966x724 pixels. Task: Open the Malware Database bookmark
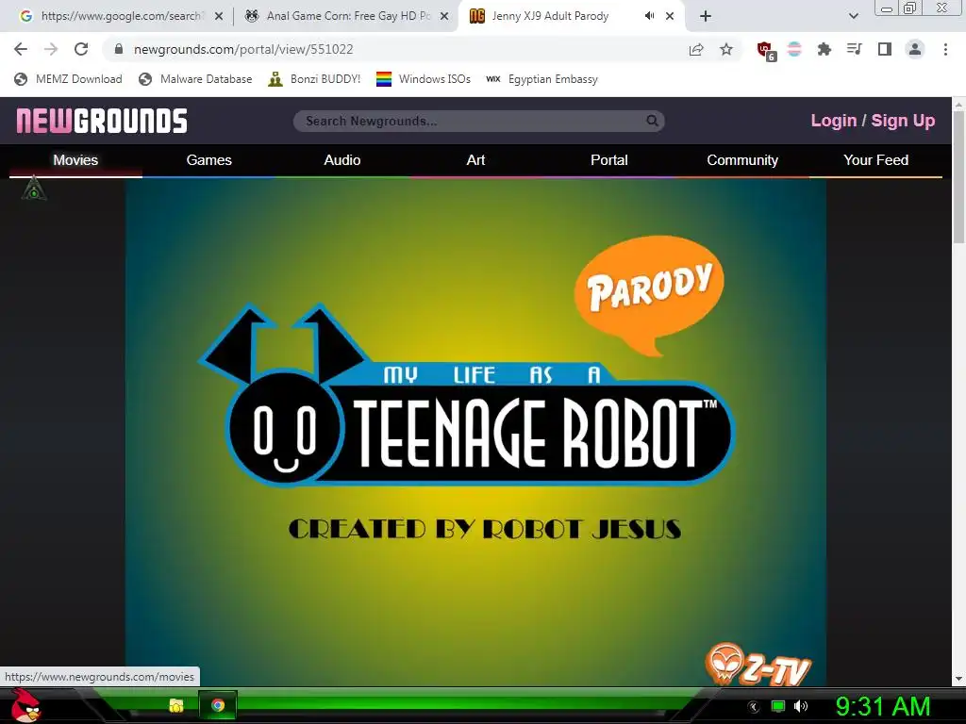click(x=195, y=79)
